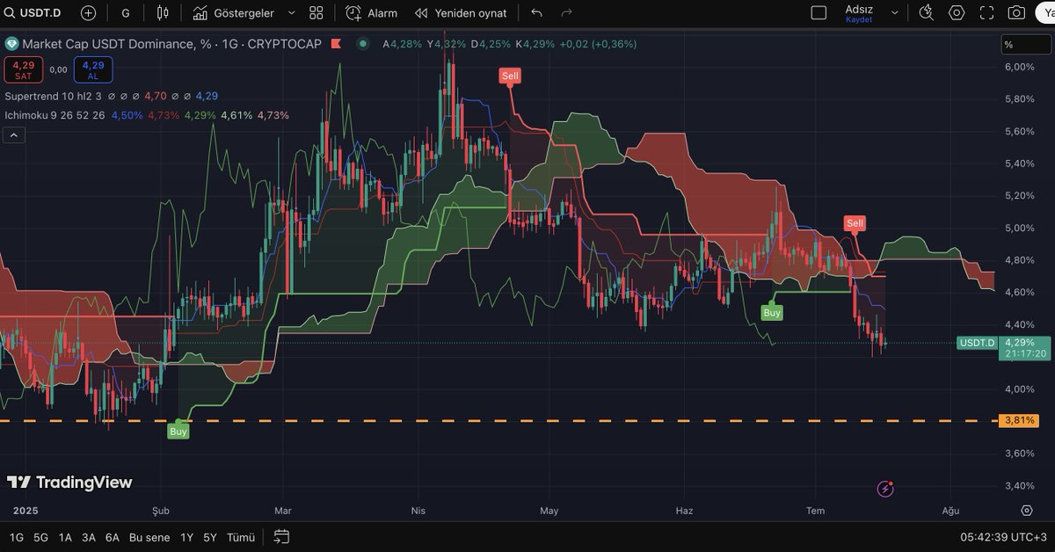Viewport: 1055px width, 552px height.
Task: Add a comparison symbol with plus icon
Action: click(89, 13)
